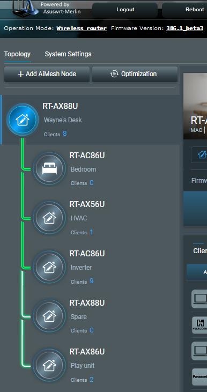Screen dimensions: 207x392
Task: Select the Play unit node icon
Action: coord(49,365)
